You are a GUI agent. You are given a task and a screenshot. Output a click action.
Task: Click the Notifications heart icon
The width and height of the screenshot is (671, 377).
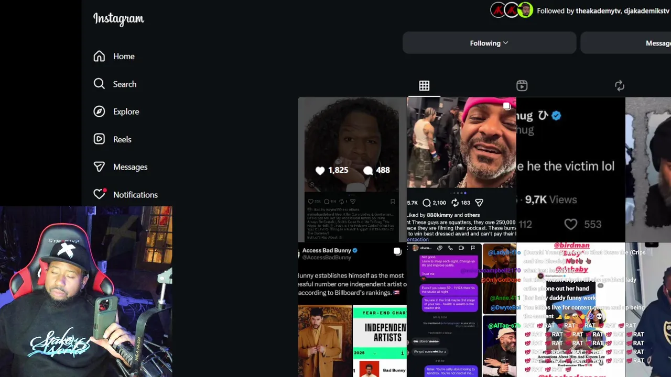pos(100,194)
